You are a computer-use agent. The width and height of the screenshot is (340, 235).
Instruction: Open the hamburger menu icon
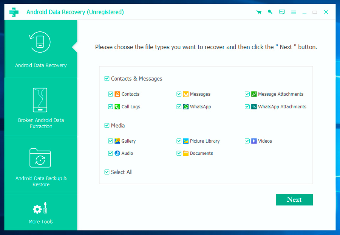(x=294, y=12)
